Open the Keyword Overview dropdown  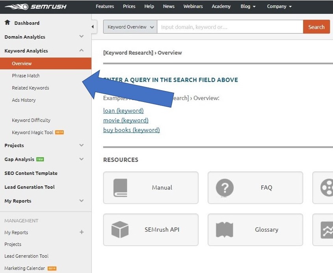(x=130, y=27)
